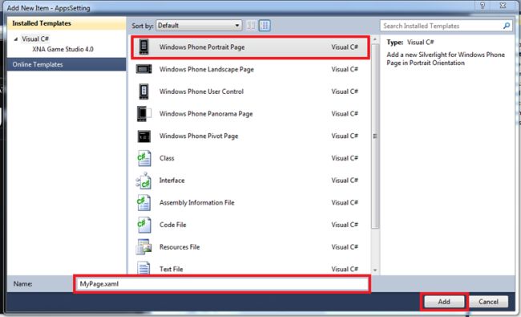Select the Resources File template icon
The image size is (521, 317).
tap(143, 247)
